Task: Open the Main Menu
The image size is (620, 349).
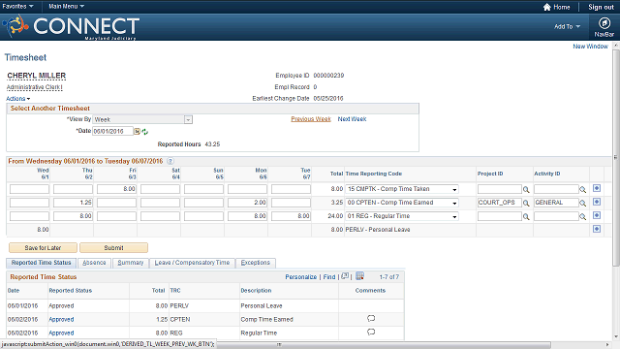Action: [66, 7]
